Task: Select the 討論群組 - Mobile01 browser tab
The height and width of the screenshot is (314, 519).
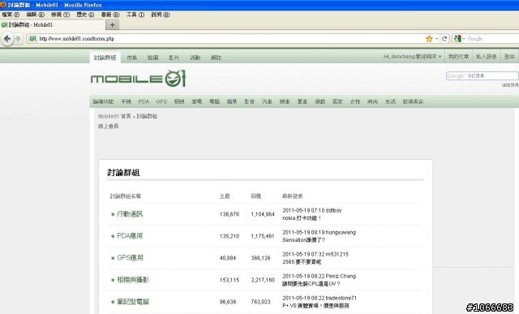Action: click(53, 25)
